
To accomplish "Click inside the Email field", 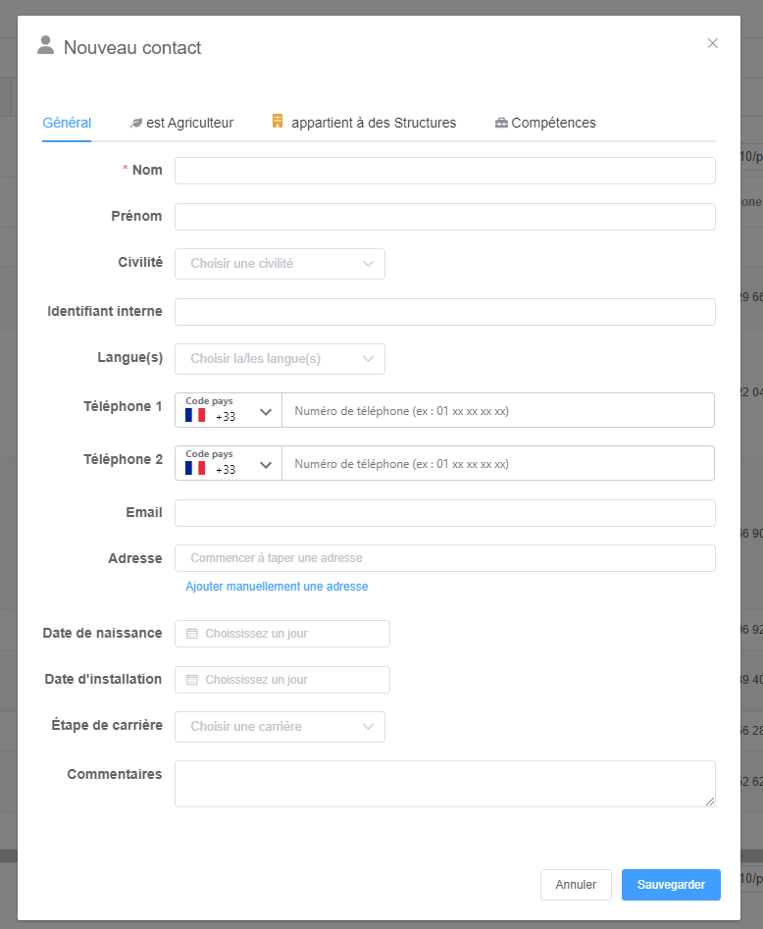I will point(444,512).
